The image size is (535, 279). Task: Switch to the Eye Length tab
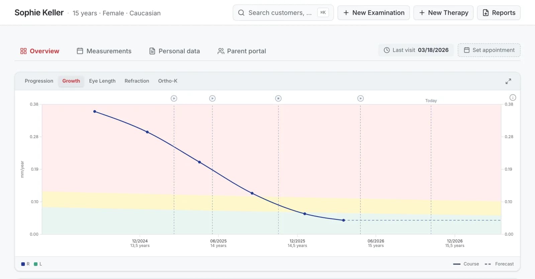click(x=102, y=81)
